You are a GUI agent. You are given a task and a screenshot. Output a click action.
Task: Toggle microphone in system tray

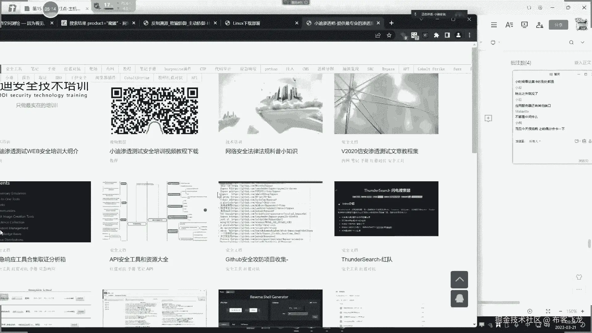click(516, 325)
